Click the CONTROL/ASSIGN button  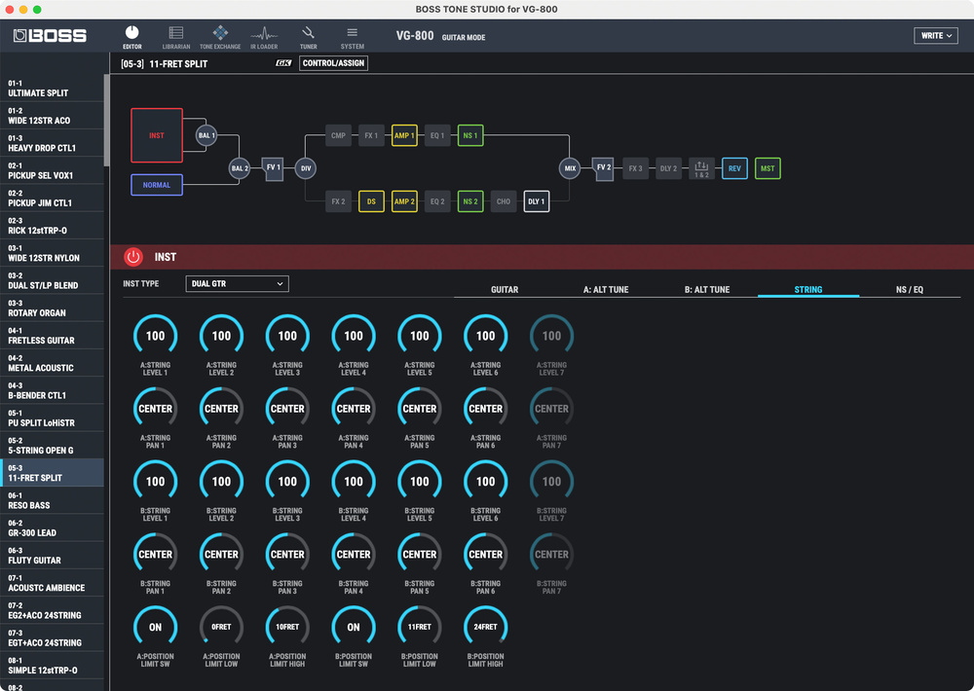pyautogui.click(x=333, y=63)
